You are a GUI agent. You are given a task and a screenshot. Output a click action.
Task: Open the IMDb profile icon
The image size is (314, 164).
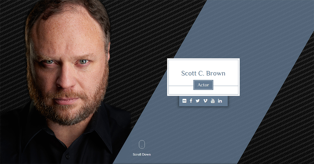(184, 101)
